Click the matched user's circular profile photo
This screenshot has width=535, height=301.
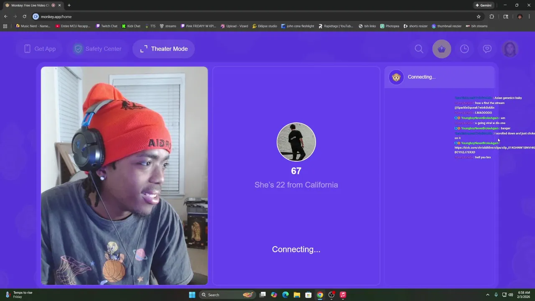296,142
